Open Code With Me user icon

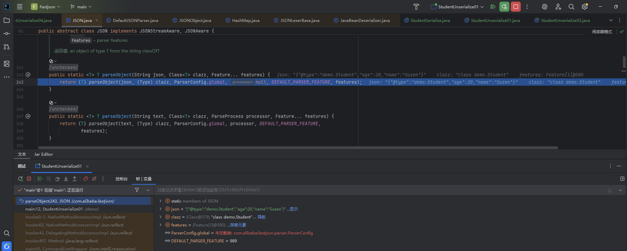558,7
